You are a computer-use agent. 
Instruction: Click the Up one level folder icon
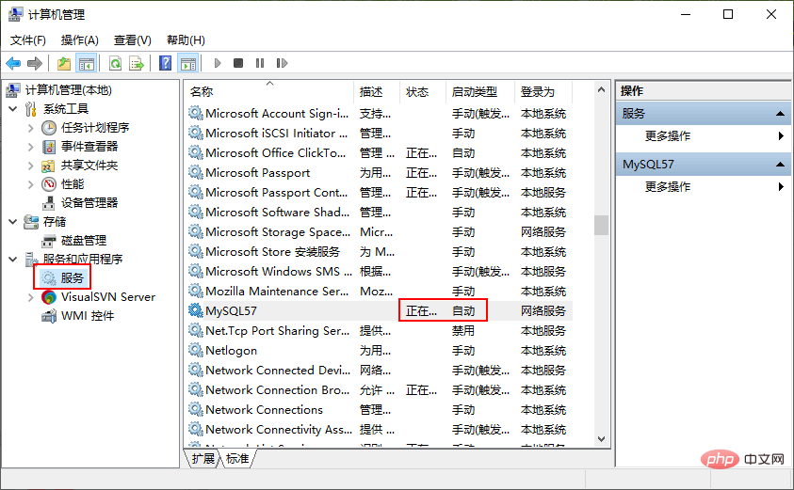(64, 63)
